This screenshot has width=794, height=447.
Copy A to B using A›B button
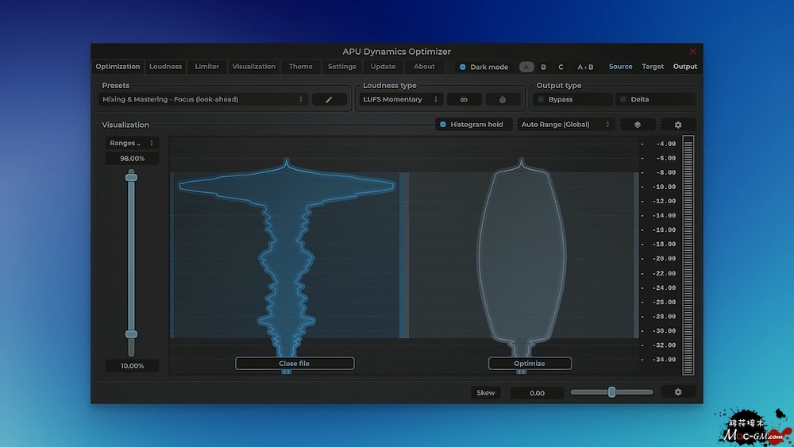(585, 67)
